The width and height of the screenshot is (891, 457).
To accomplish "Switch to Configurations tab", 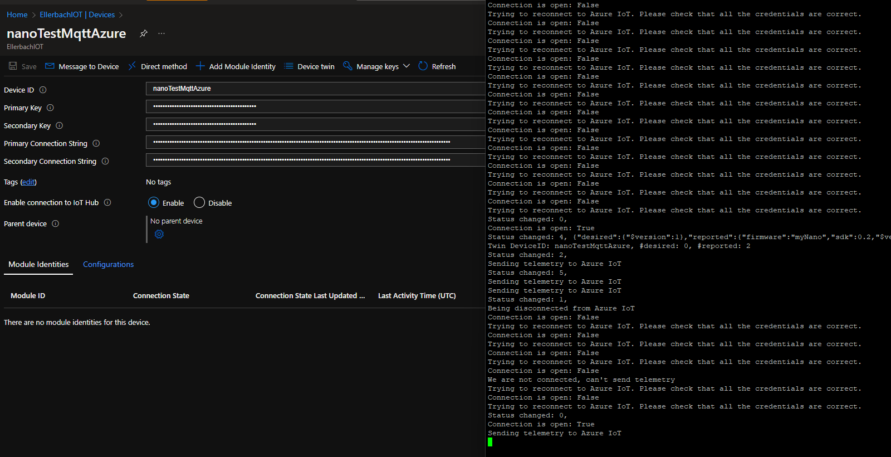I will 108,264.
